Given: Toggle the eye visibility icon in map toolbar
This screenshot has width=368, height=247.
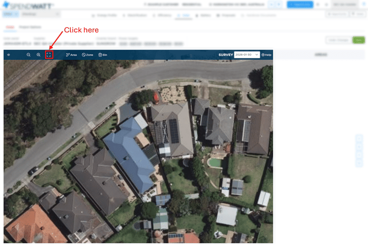Looking at the screenshot, I should (8, 55).
